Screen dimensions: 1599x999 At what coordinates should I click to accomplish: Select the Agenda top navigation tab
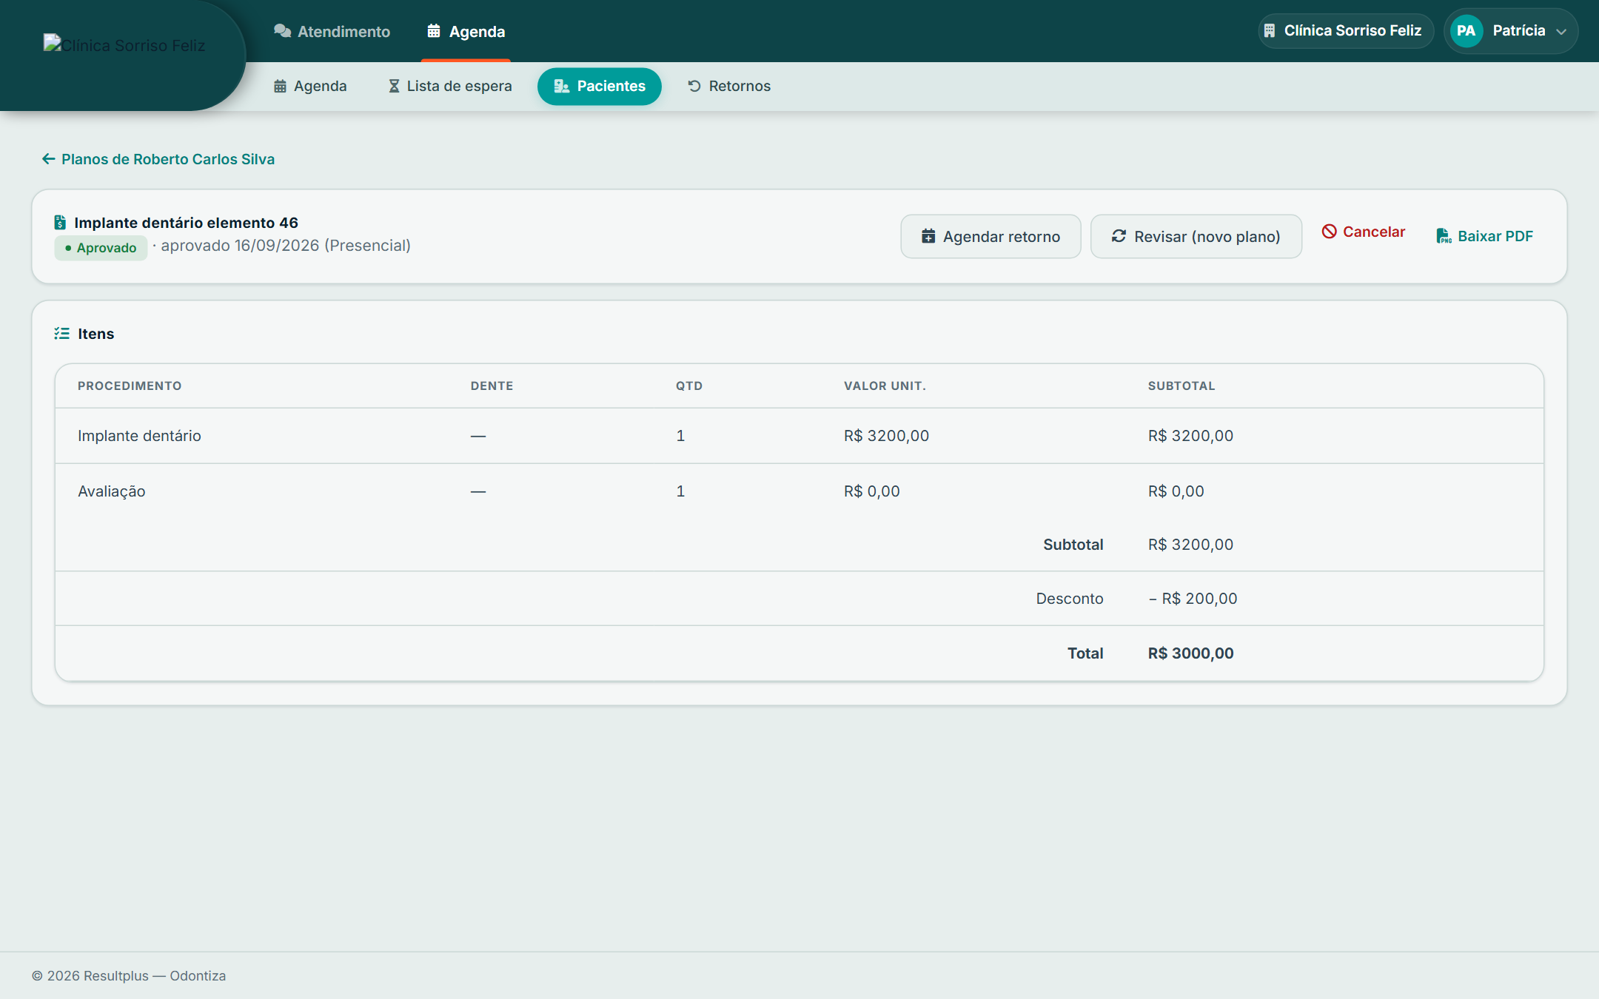coord(466,31)
